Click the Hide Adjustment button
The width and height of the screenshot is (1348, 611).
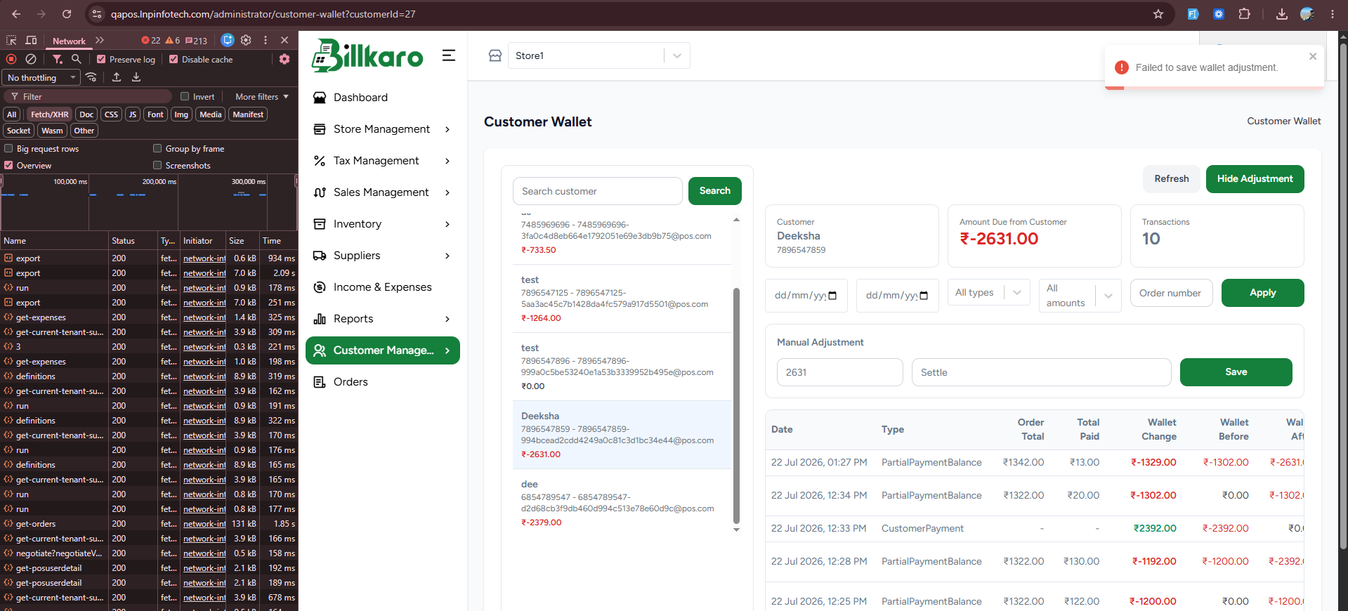click(1255, 179)
